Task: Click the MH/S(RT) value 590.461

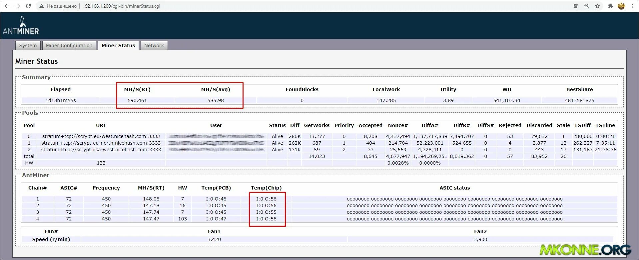Action: point(137,100)
